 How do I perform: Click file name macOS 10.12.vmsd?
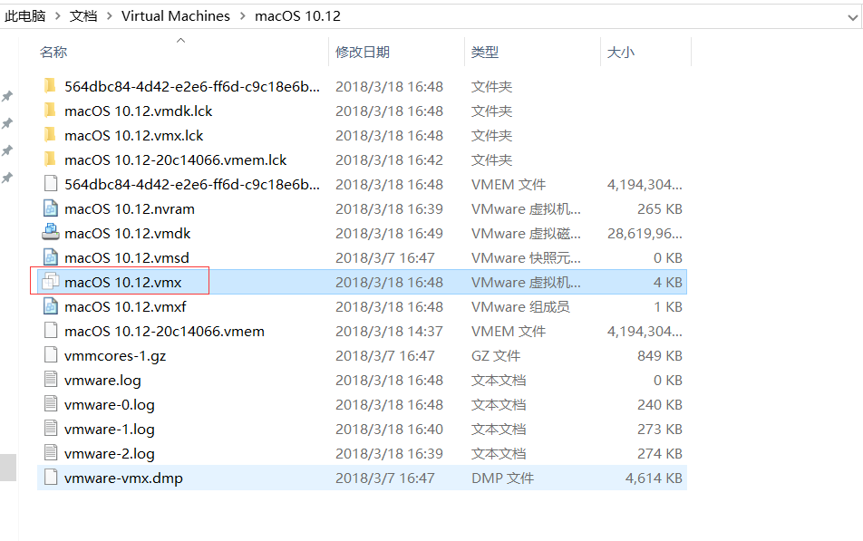[x=127, y=258]
